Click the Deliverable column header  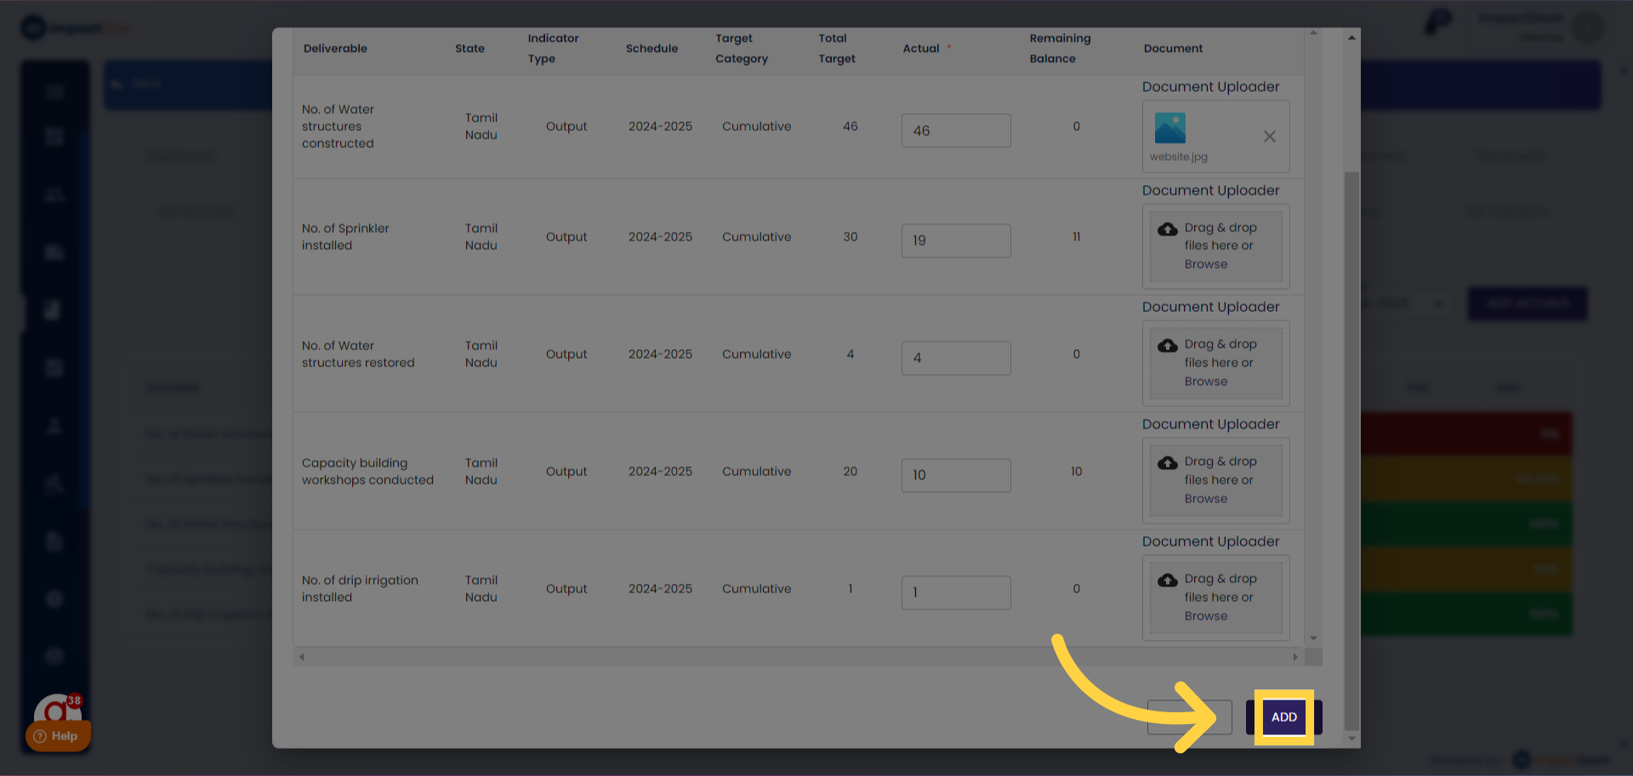pos(335,48)
